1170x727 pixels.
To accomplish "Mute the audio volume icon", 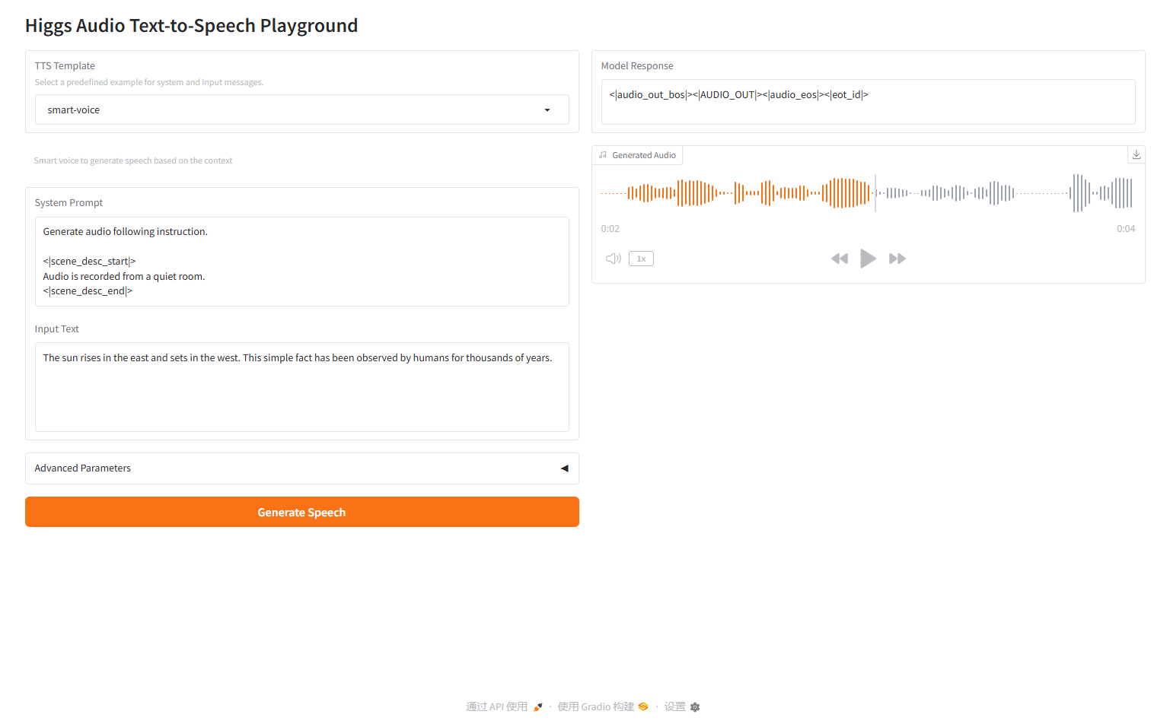I will tap(613, 259).
